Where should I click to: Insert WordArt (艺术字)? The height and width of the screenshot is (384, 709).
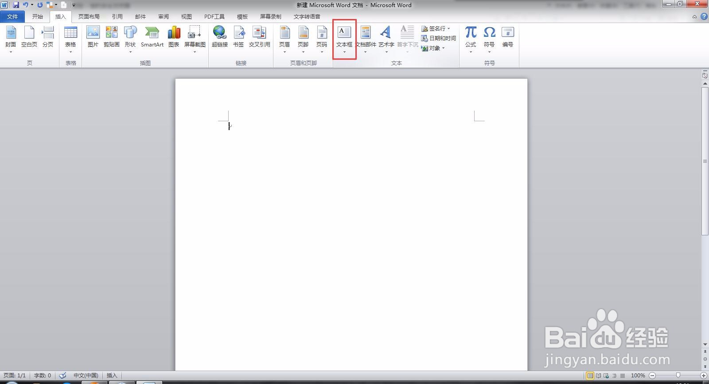pyautogui.click(x=386, y=39)
